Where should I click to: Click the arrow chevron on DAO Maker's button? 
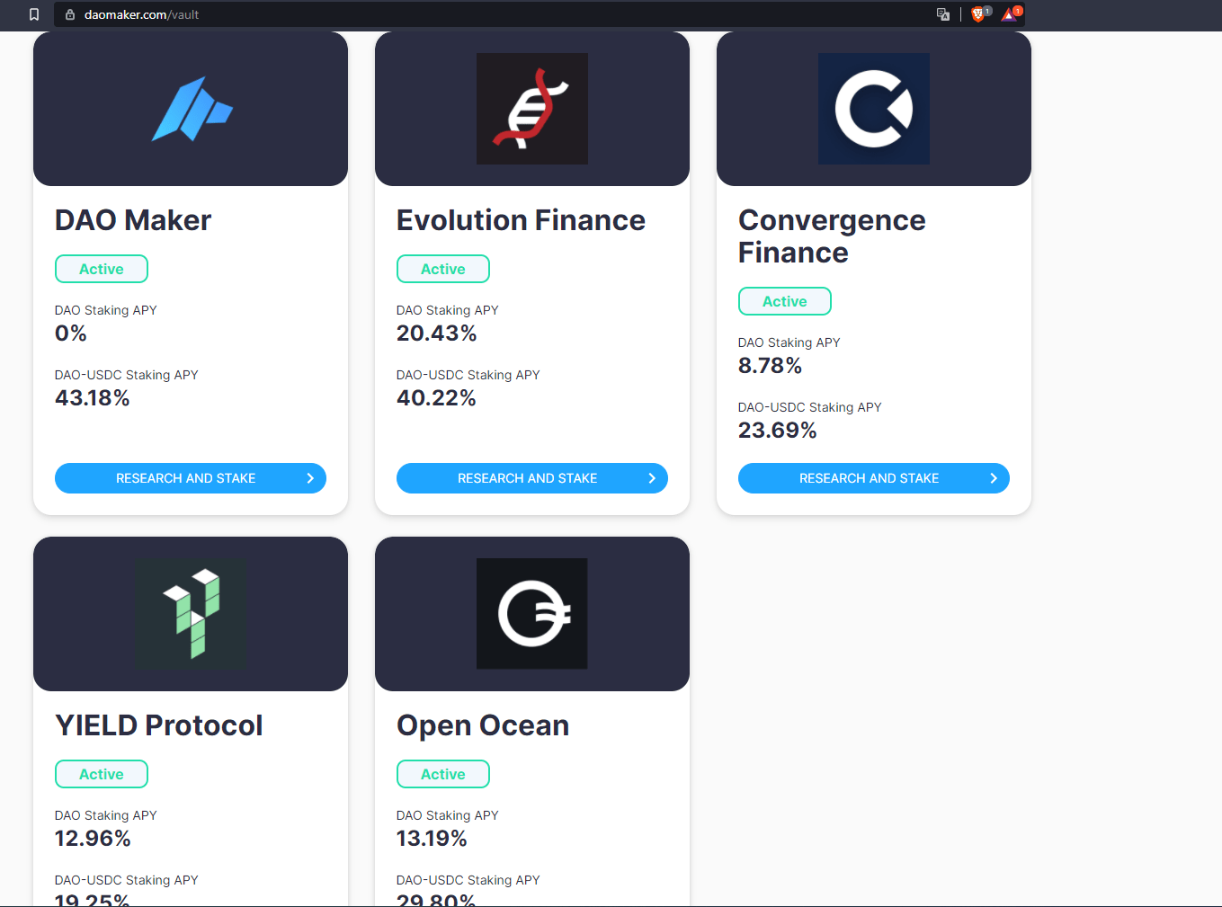pyautogui.click(x=310, y=478)
